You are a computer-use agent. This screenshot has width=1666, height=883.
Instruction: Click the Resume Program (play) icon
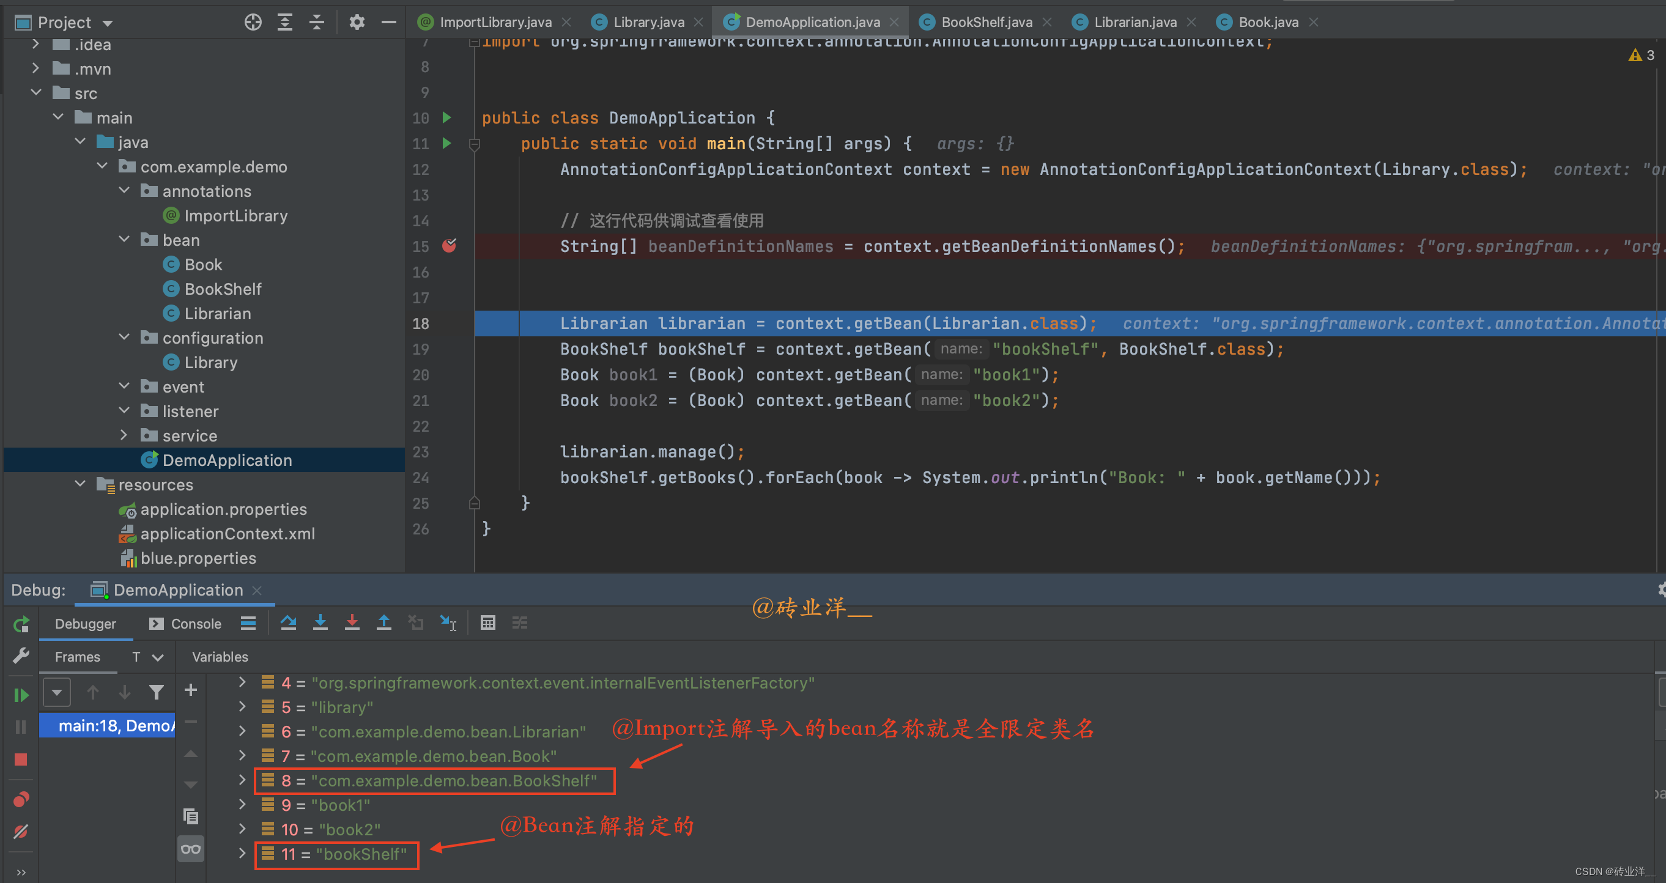pos(20,693)
